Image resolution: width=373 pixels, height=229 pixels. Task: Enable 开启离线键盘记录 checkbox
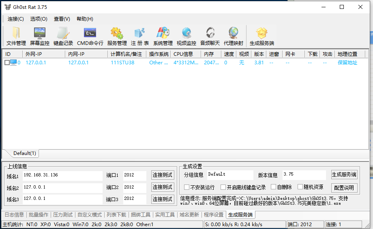click(223, 187)
